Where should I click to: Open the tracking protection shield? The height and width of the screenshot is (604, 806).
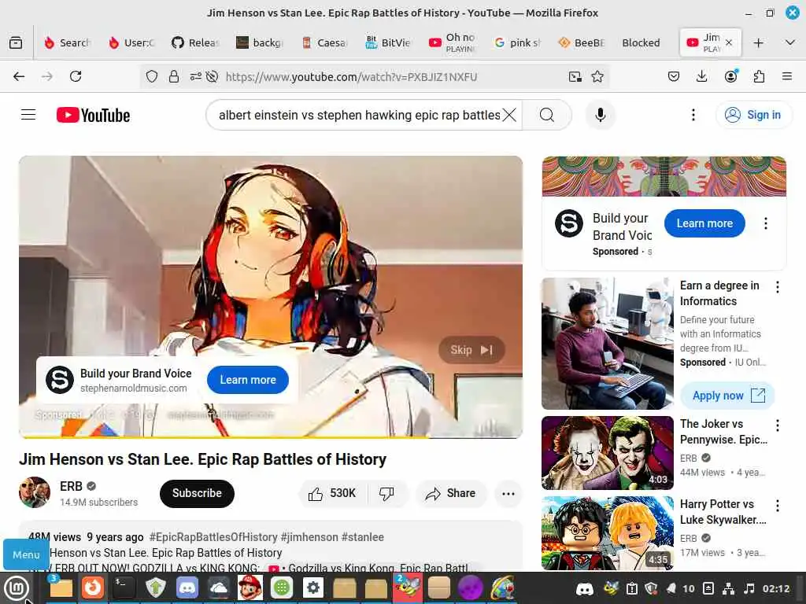tap(152, 76)
